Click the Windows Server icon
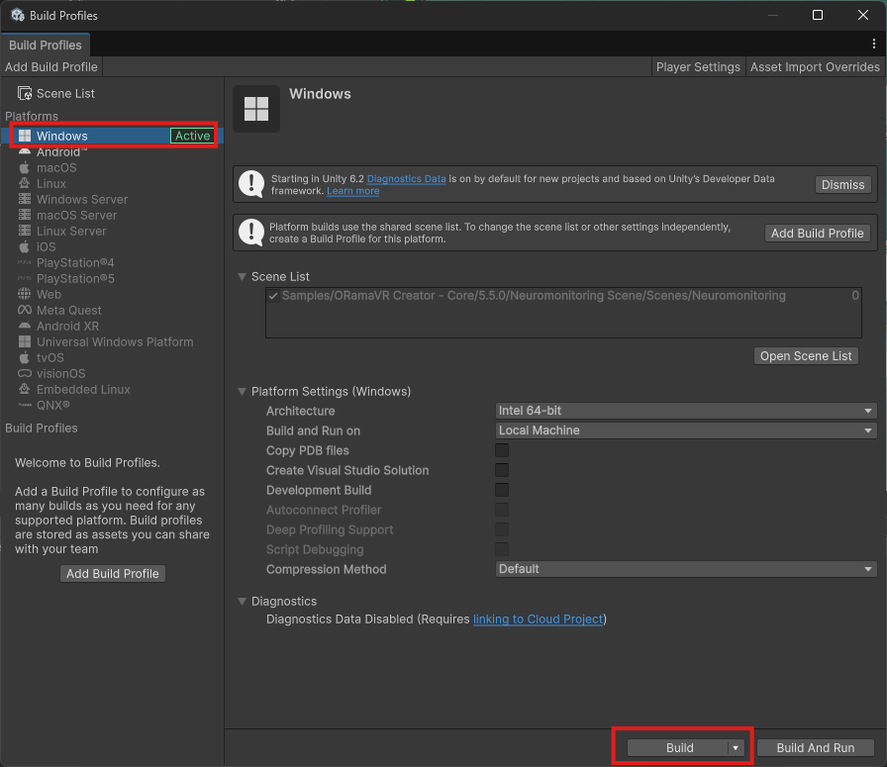887x767 pixels. coord(25,199)
